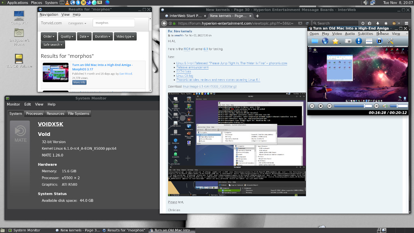Expand the Duration dropdown in Tonvid results
The image size is (414, 233).
point(102,36)
